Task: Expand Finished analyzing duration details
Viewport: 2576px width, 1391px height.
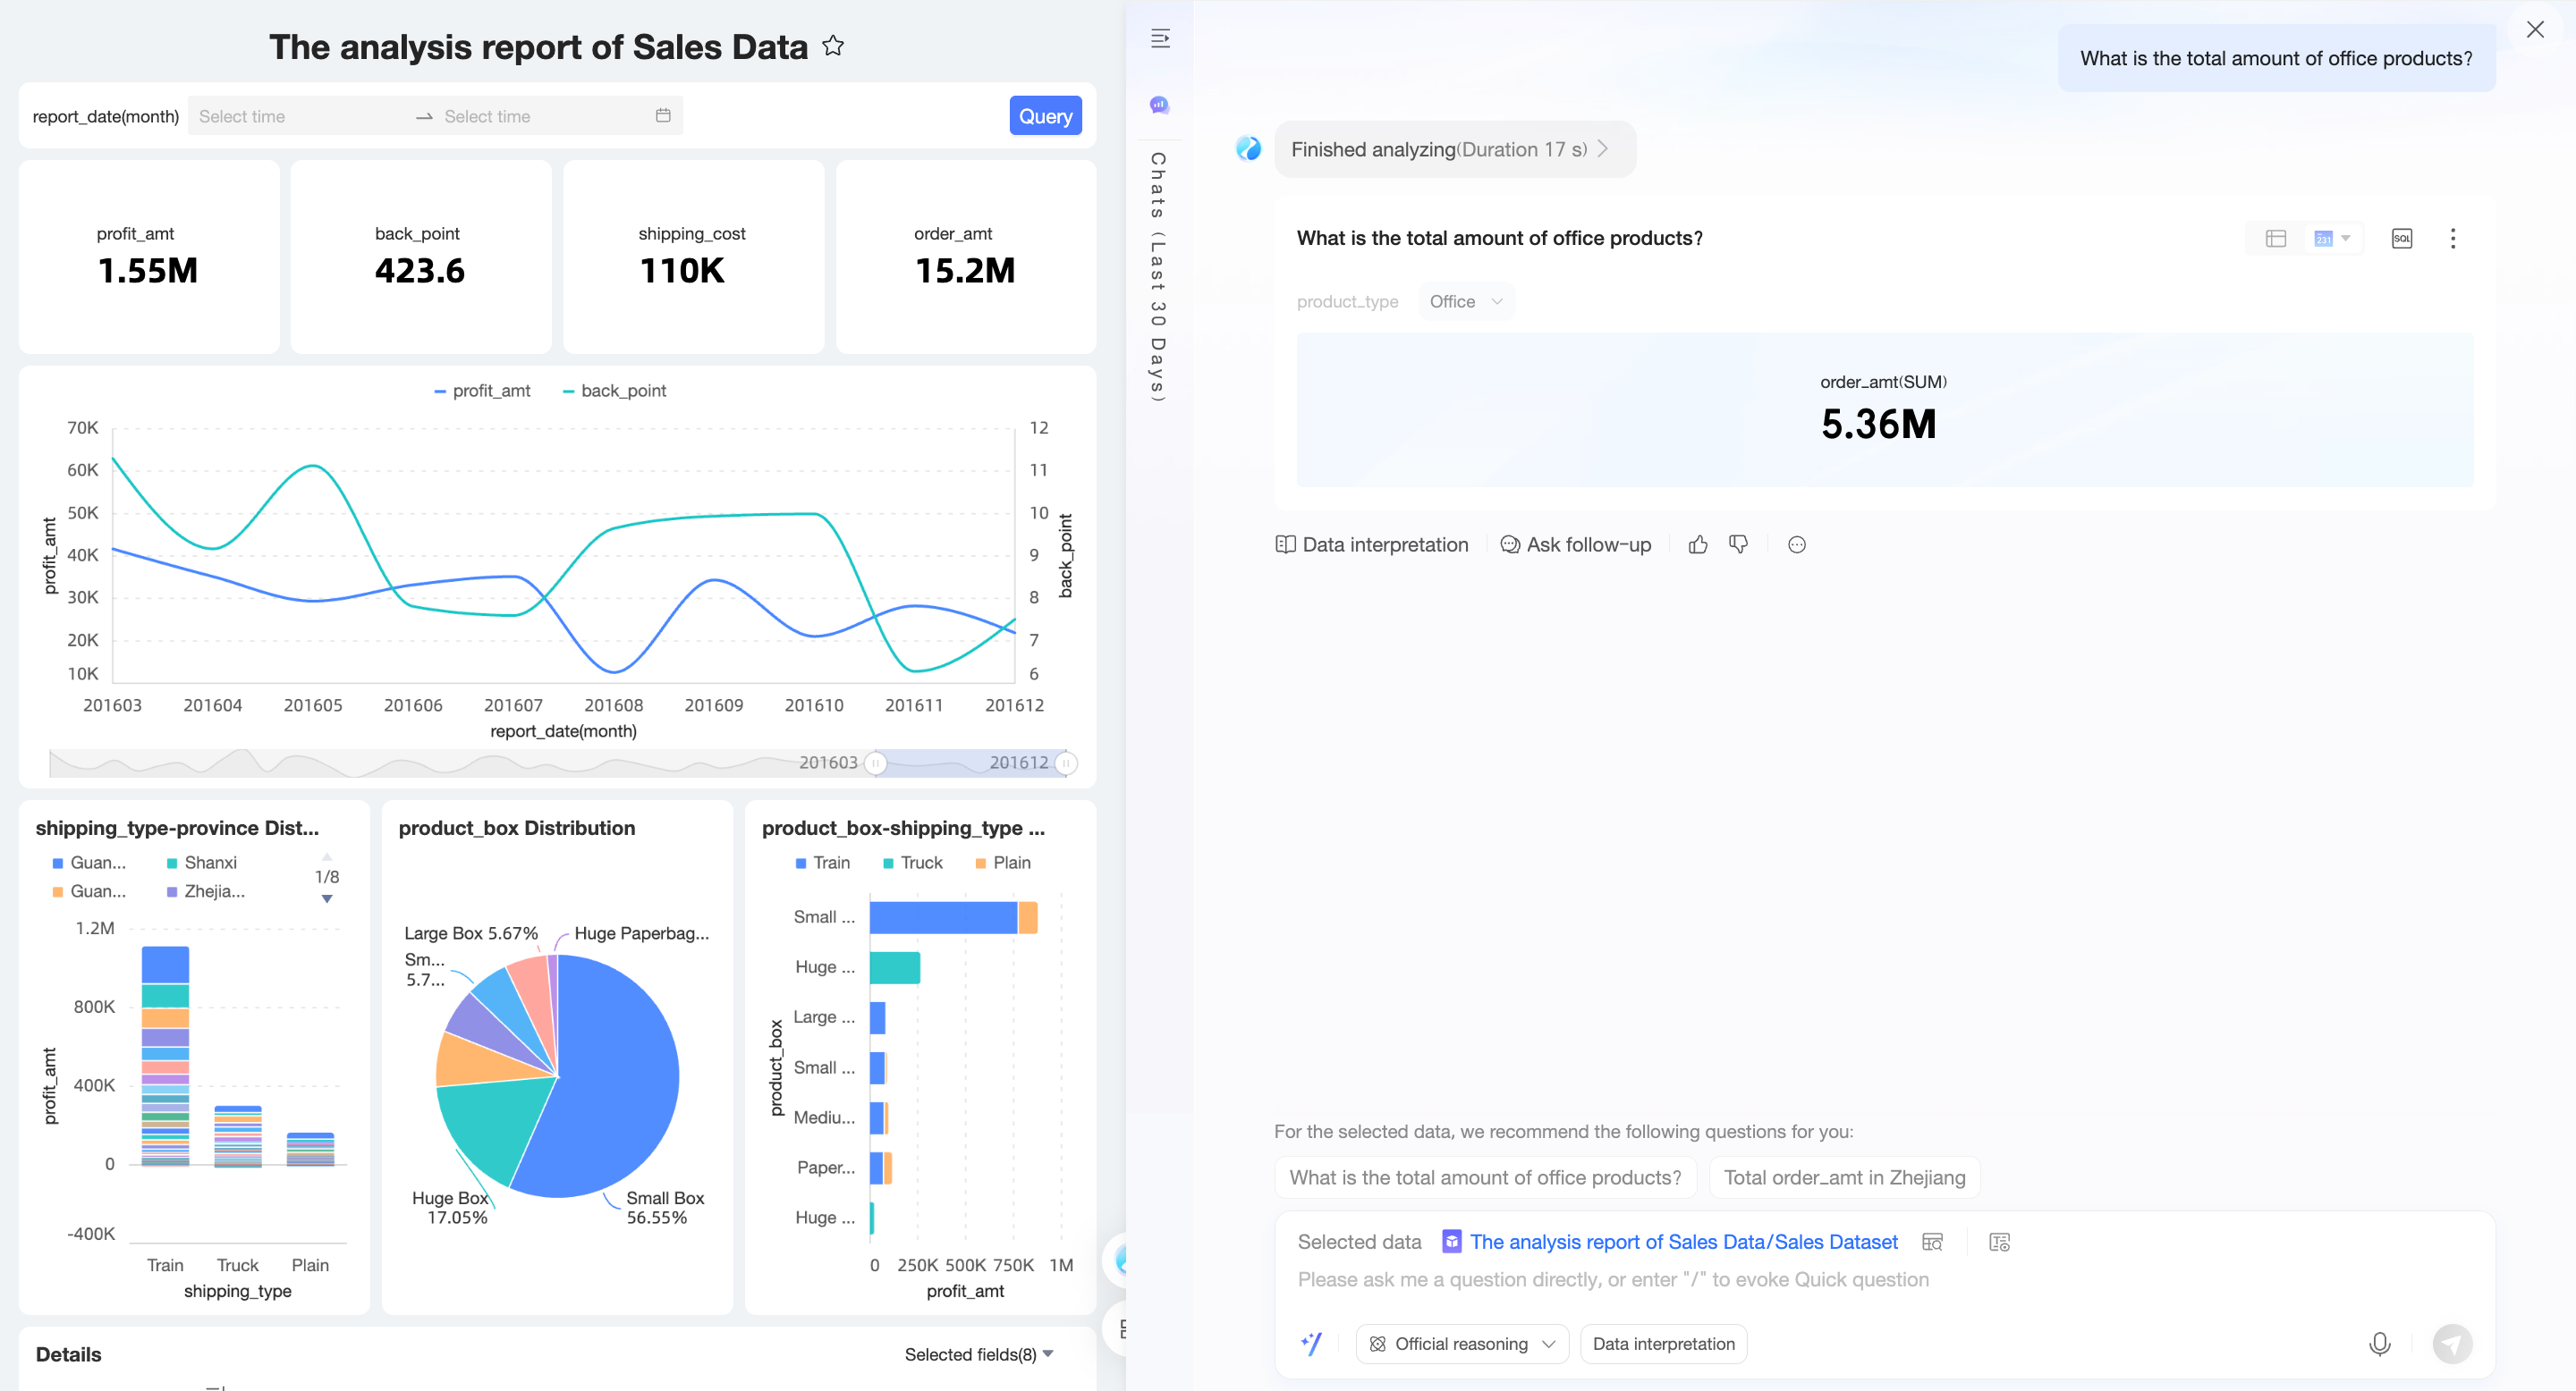Action: coord(1453,149)
